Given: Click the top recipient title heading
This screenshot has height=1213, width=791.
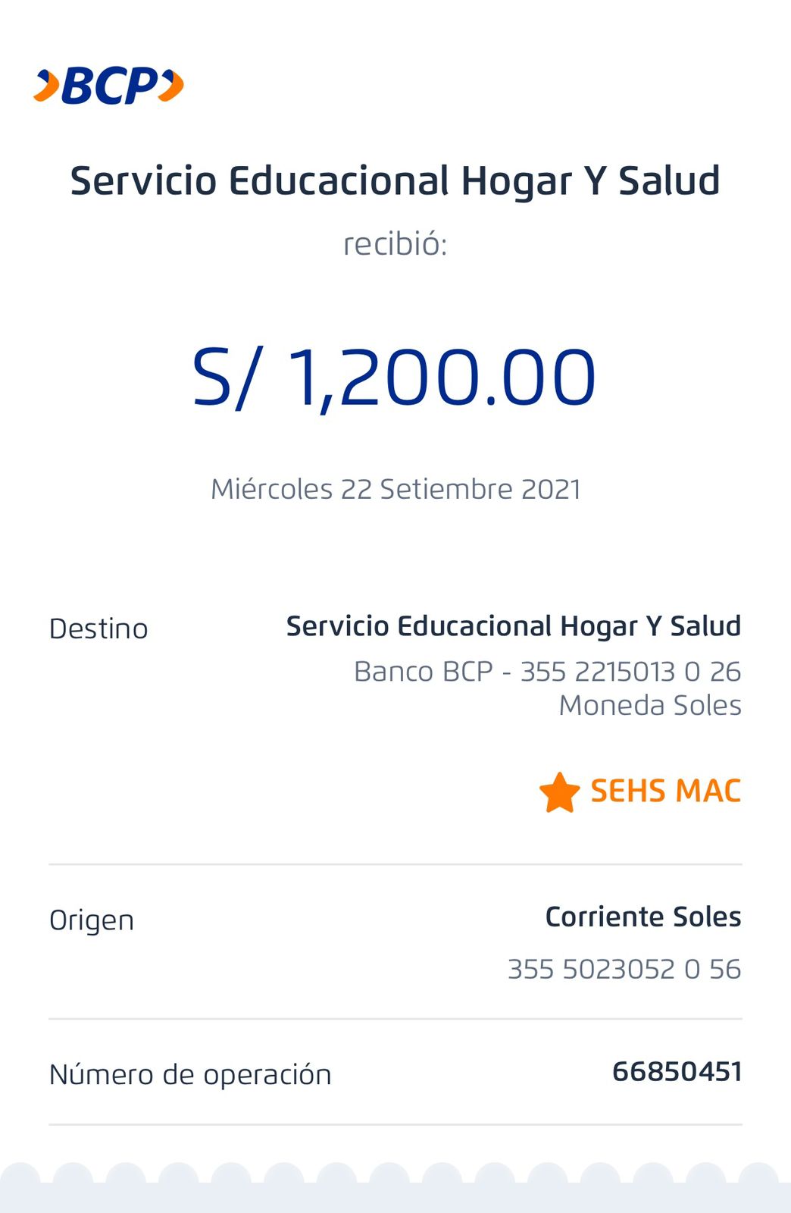Looking at the screenshot, I should [x=395, y=181].
